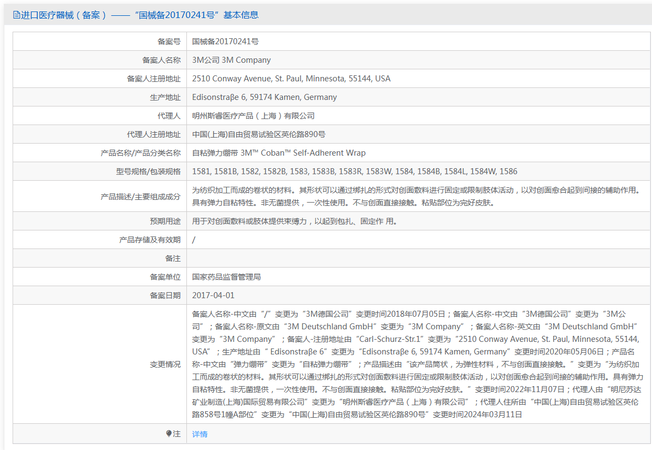Click the 备案号 label cell

169,42
